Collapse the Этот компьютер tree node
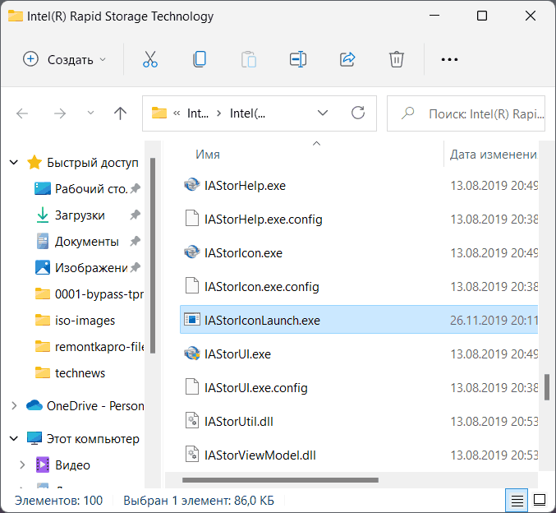The width and height of the screenshot is (556, 513). click(14, 439)
